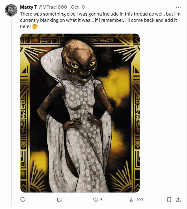187x209 pixels.
Task: Click the share upload arrow icon
Action: click(179, 199)
